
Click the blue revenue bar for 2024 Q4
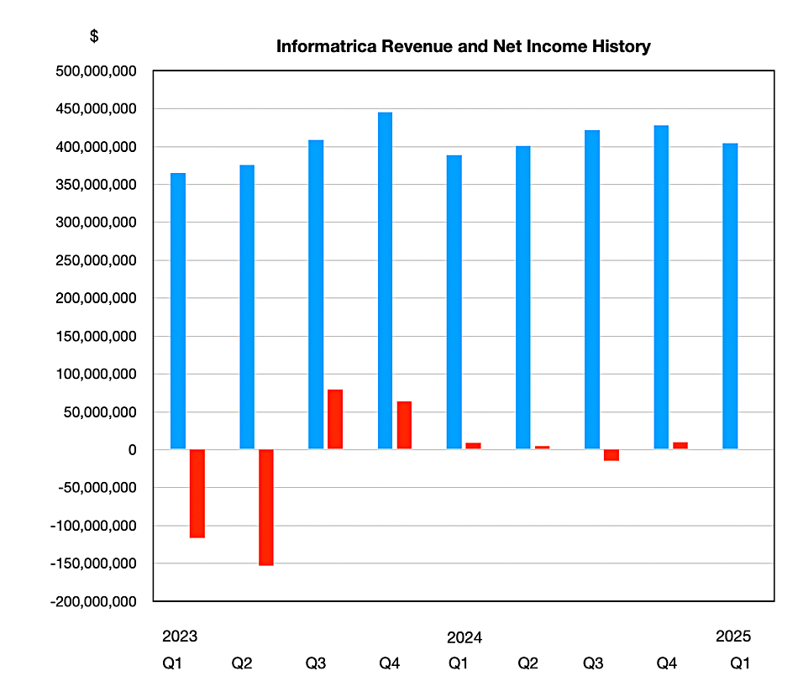click(x=661, y=287)
